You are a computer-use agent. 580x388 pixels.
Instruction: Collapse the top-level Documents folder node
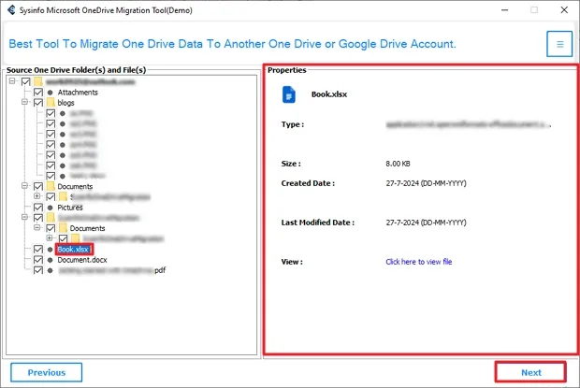click(x=24, y=187)
